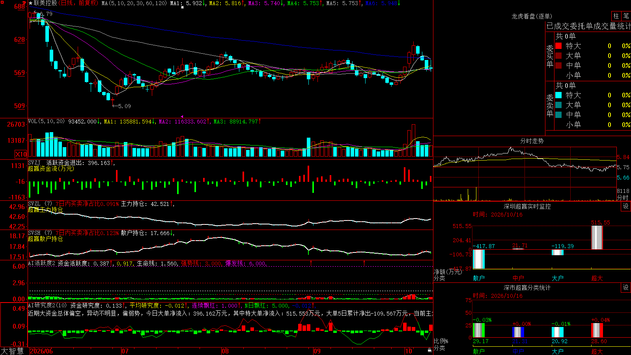631x355 pixels.
Task: Jump to the 08 month marker
Action: coord(225,351)
